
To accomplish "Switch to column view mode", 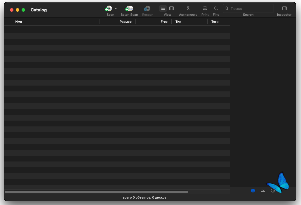I will point(171,8).
